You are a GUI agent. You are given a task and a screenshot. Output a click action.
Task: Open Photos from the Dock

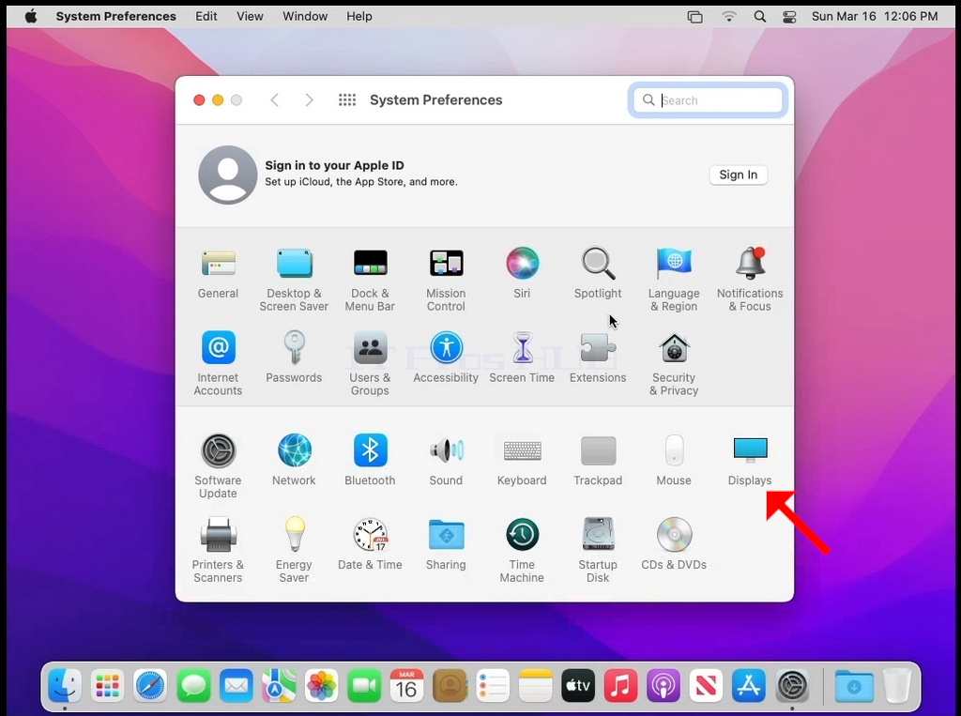pos(321,685)
